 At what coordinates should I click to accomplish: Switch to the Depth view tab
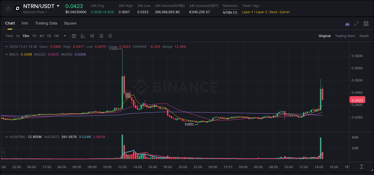click(364, 36)
